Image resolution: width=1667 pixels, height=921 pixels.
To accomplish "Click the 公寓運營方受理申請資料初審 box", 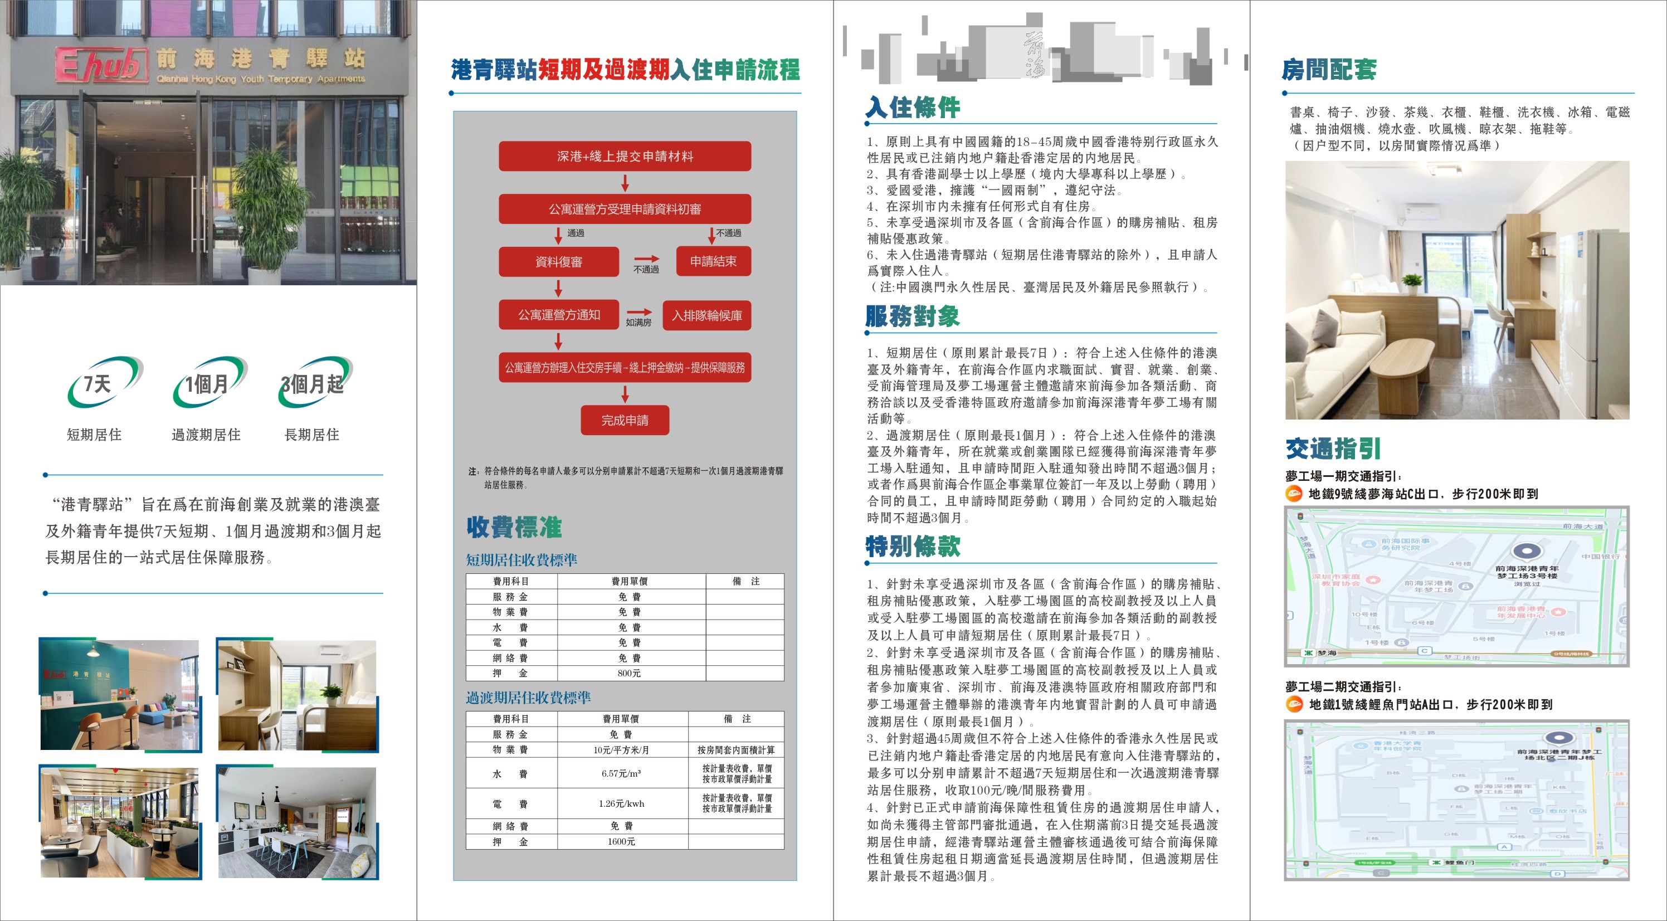I will point(625,209).
